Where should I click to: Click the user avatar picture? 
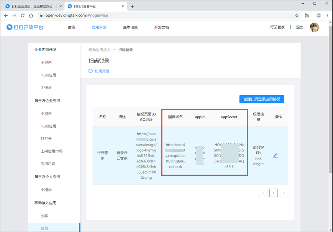(314, 27)
